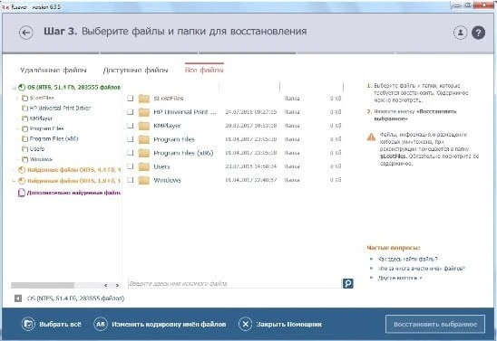Click the tree scroll right arrow
This screenshot has height=341, width=497.
click(117, 286)
